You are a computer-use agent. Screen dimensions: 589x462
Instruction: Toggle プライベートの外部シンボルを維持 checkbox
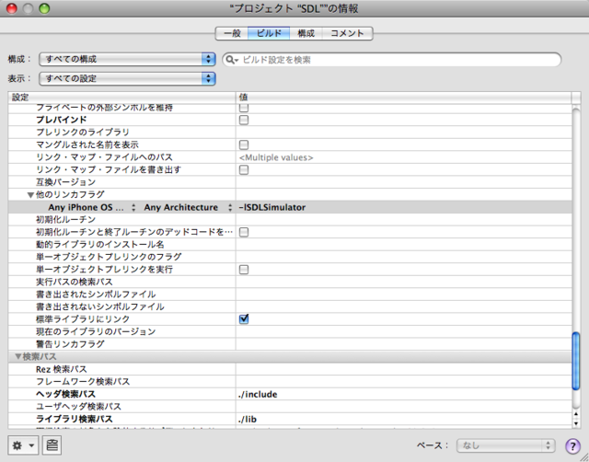pyautogui.click(x=244, y=109)
